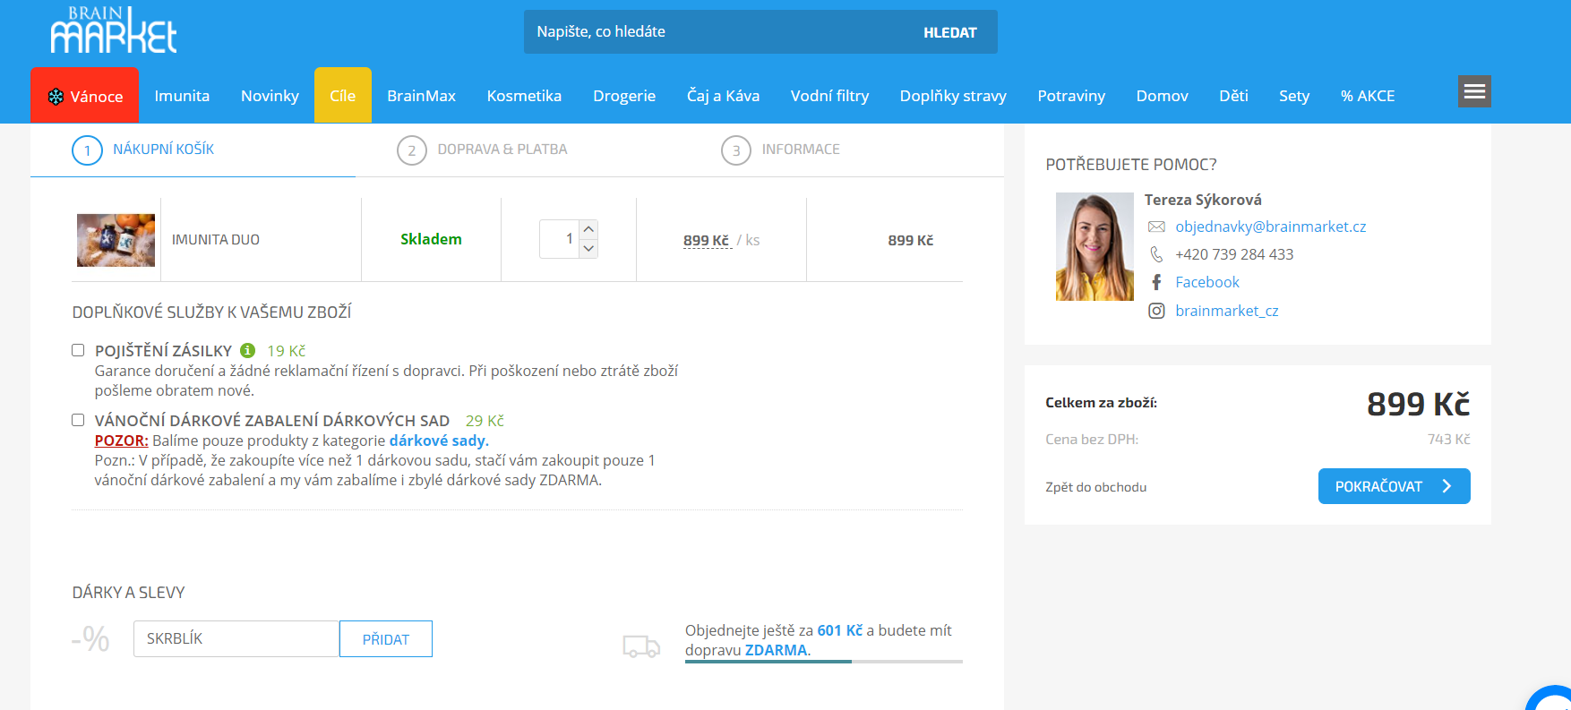Click the delivery truck icon
Screen dimensions: 1571x710
pos(641,646)
